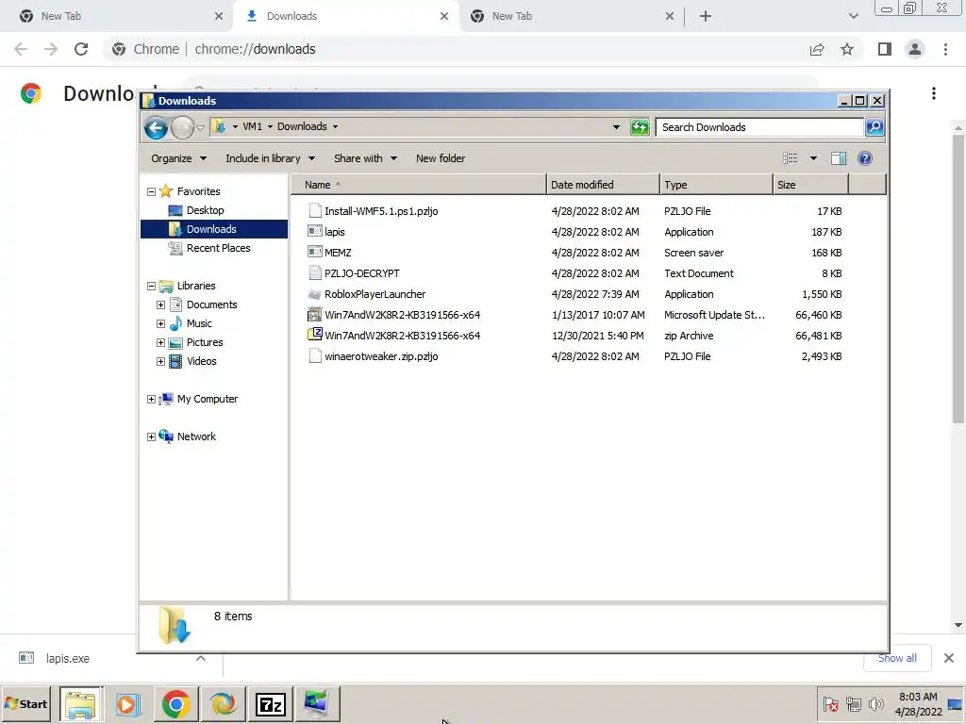966x724 pixels.
Task: Click the chrome://downloads address bar
Action: click(456, 49)
